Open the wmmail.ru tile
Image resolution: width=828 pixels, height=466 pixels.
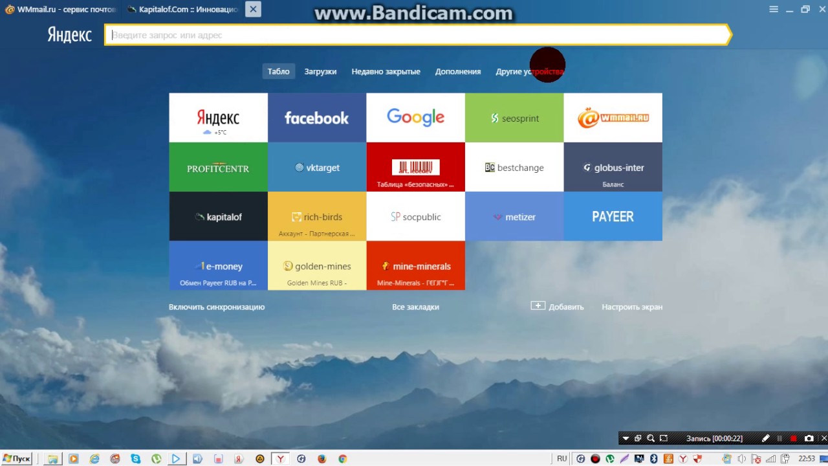pyautogui.click(x=613, y=118)
